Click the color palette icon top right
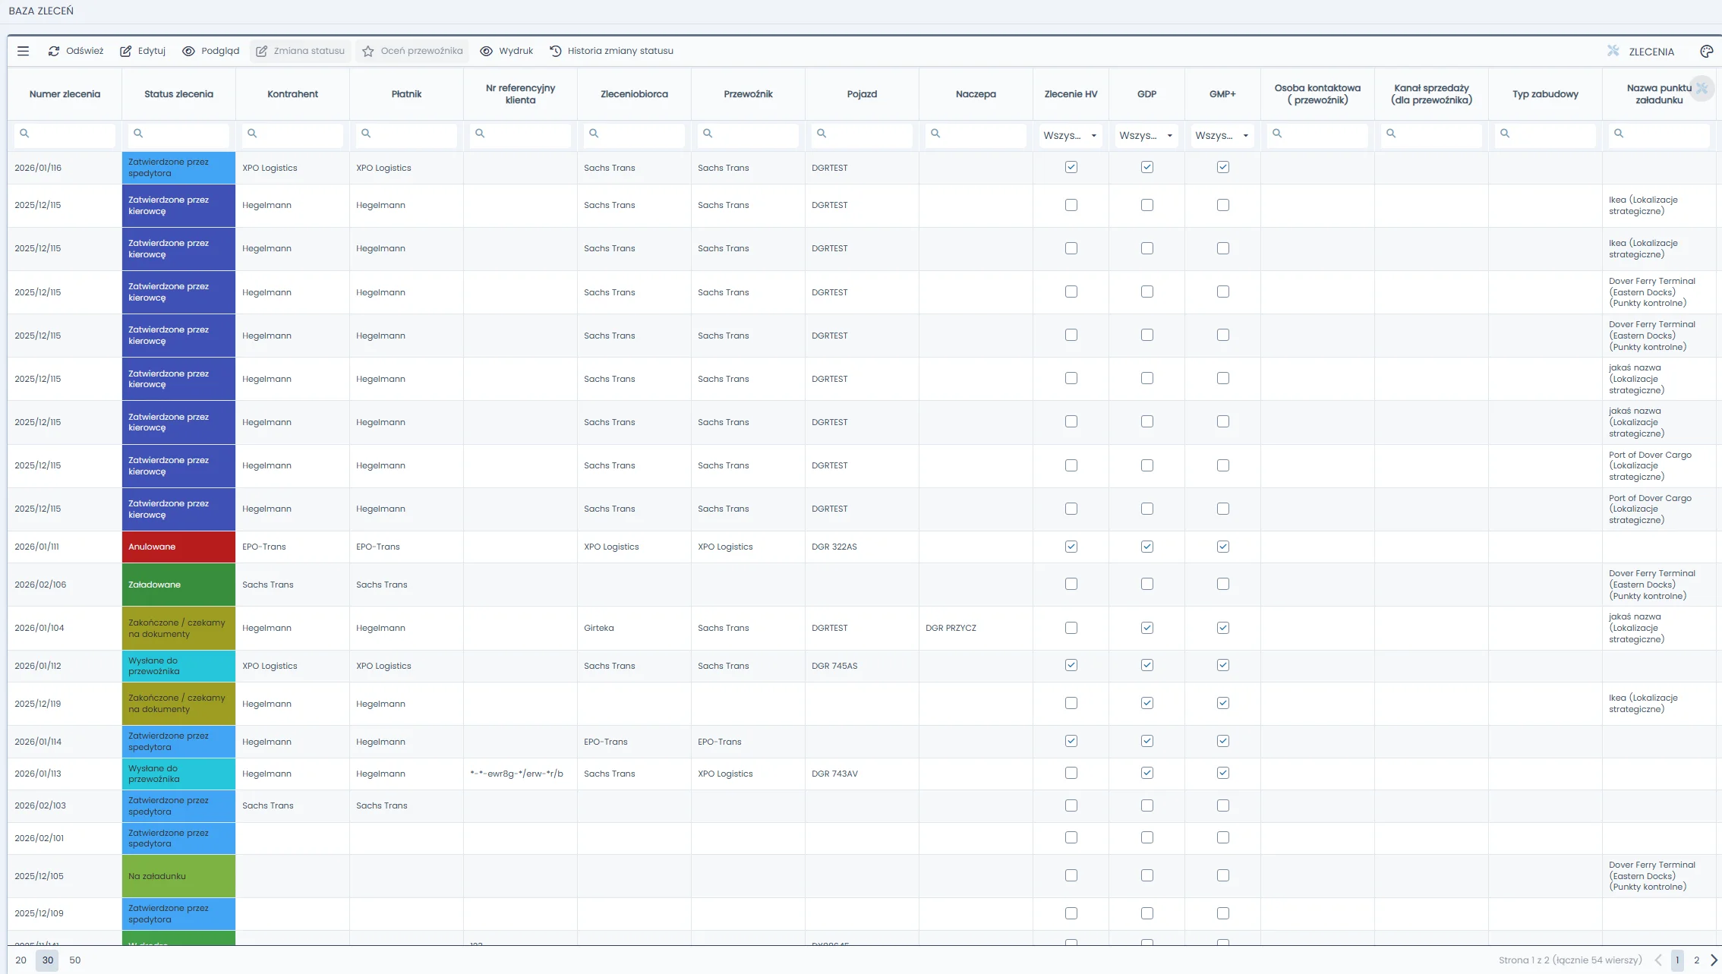The image size is (1722, 974). tap(1706, 51)
